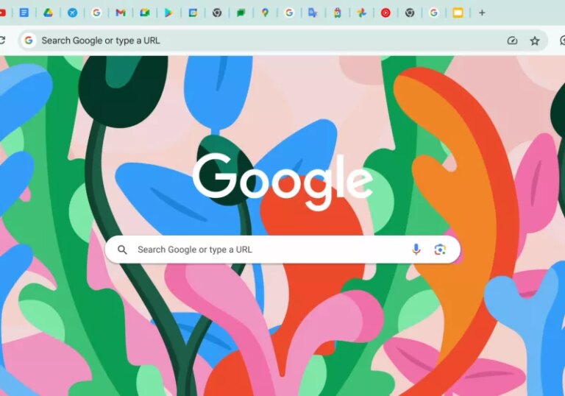The width and height of the screenshot is (565, 396).
Task: Select the Google tab beside Slides tab
Action: click(x=434, y=13)
